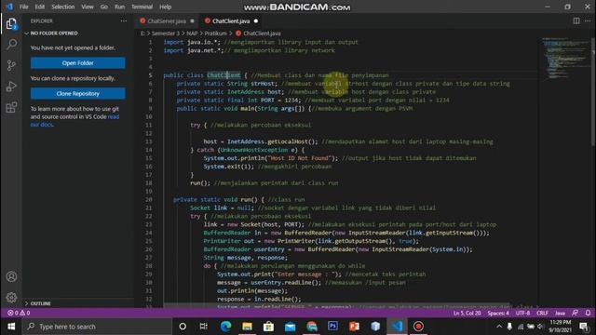This screenshot has height=335, width=596.
Task: Open the Terminal menu
Action: [x=142, y=7]
